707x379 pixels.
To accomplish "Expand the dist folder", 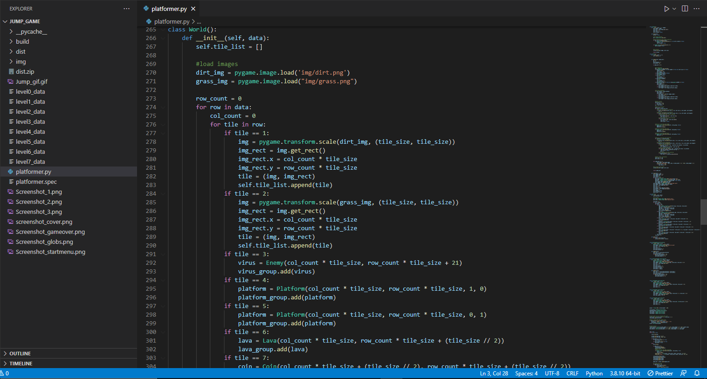I will tap(20, 51).
